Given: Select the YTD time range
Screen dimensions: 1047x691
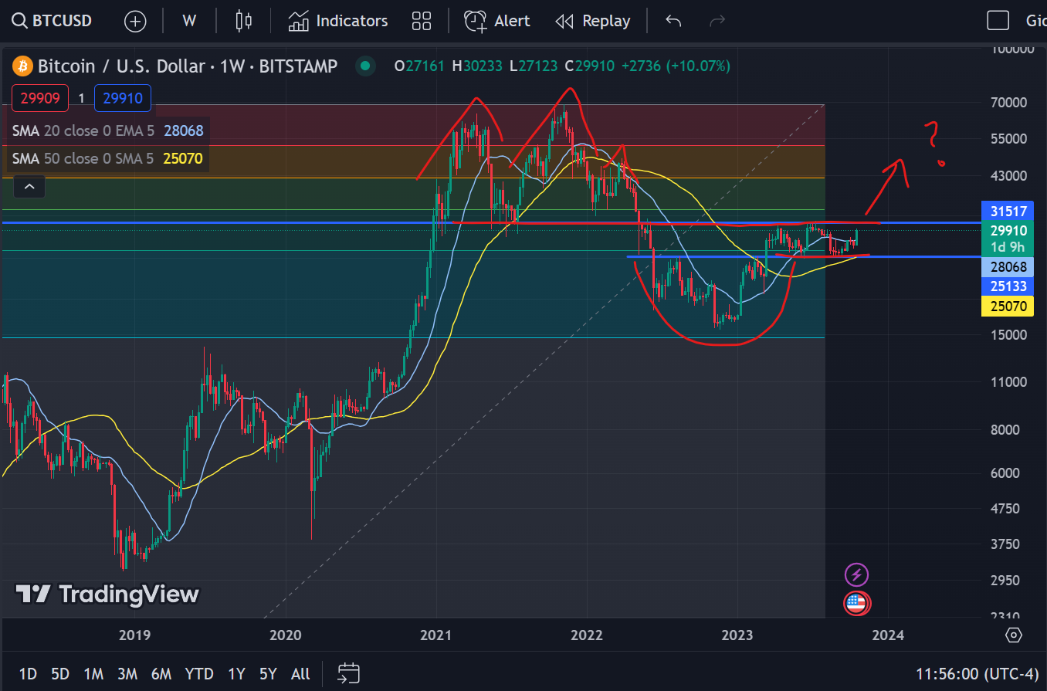Looking at the screenshot, I should pyautogui.click(x=199, y=674).
